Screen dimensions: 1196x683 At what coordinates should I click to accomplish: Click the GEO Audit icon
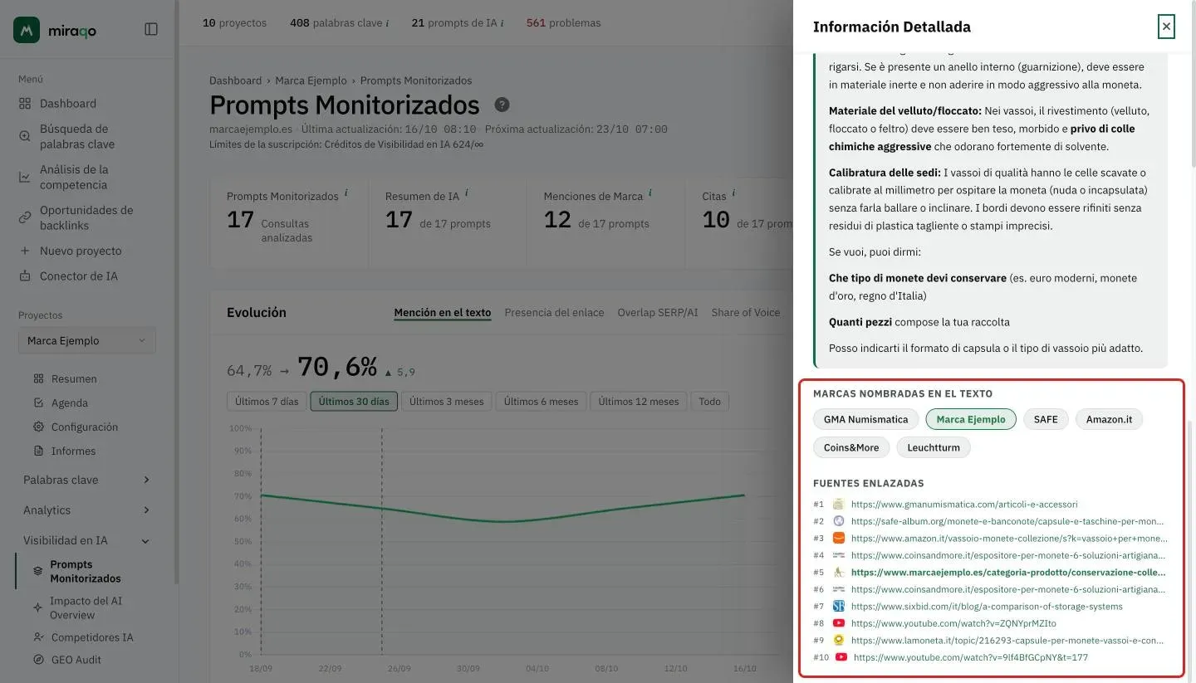[38, 660]
